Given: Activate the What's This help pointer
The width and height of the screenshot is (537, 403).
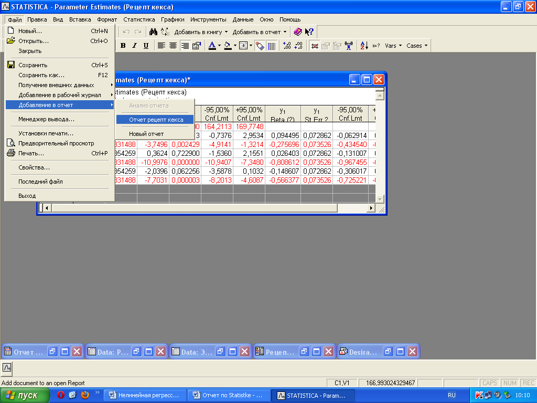Looking at the screenshot, I should (309, 32).
